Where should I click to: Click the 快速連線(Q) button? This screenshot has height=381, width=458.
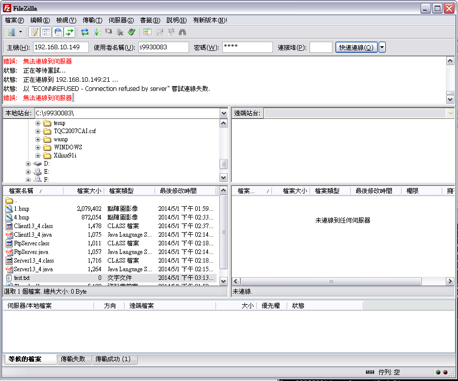click(356, 47)
